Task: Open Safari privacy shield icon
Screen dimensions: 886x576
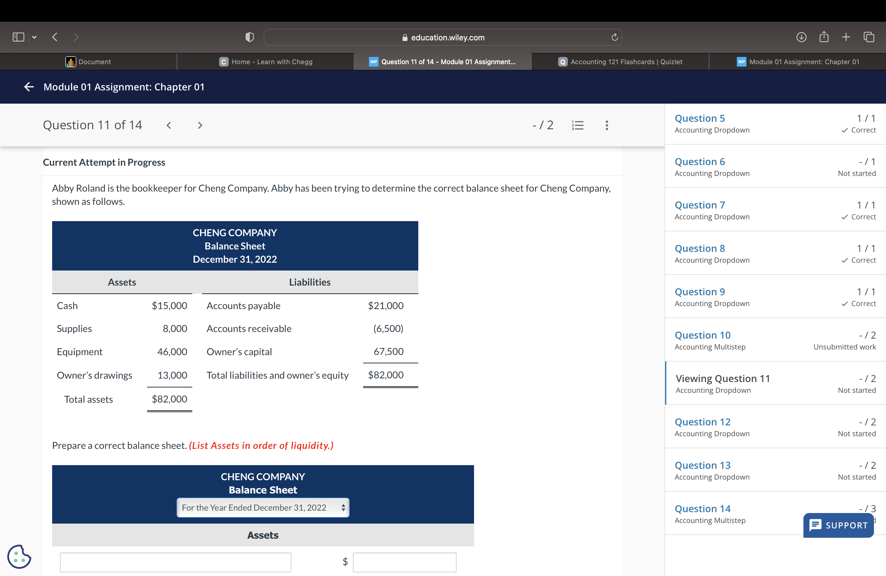Action: [x=250, y=37]
